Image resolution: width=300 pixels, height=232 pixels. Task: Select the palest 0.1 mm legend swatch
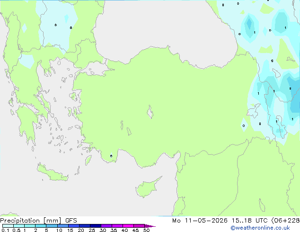click(x=8, y=226)
